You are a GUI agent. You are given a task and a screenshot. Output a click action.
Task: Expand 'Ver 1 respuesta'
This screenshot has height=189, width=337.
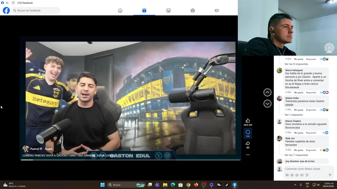click(x=294, y=115)
